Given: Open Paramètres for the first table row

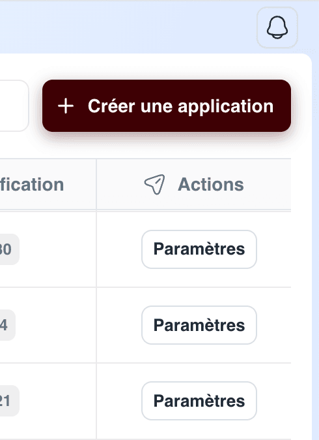Looking at the screenshot, I should tap(199, 249).
